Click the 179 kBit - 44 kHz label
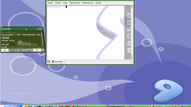Screen dimensions: 191x107 (x=8, y=41)
